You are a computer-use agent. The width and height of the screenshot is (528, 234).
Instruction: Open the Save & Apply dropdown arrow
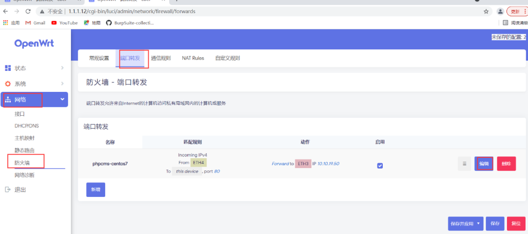pyautogui.click(x=478, y=224)
